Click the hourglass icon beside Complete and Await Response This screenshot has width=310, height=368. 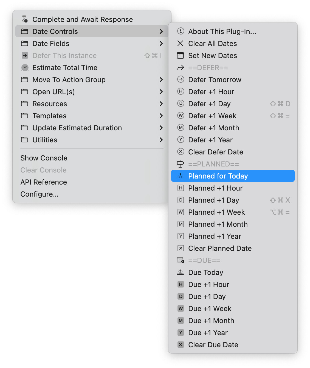pyautogui.click(x=25, y=19)
